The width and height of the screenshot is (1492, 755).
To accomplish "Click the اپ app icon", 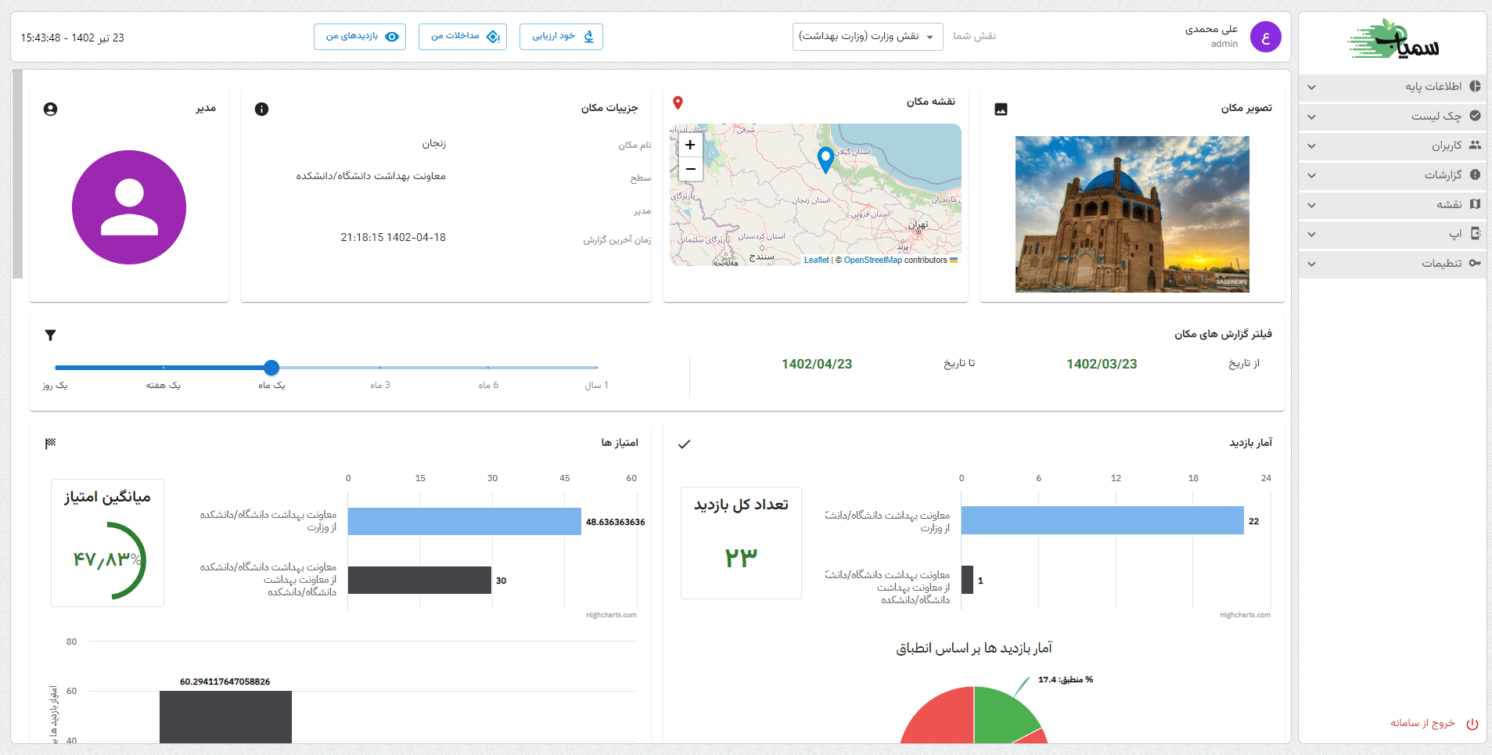I will coord(1475,233).
